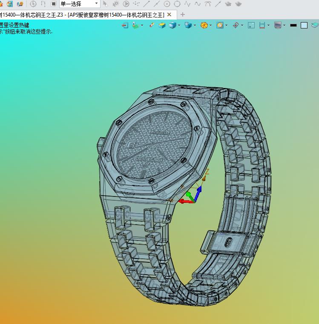Click the eraser icon in view toolbar
319x324 pixels.
click(x=152, y=25)
